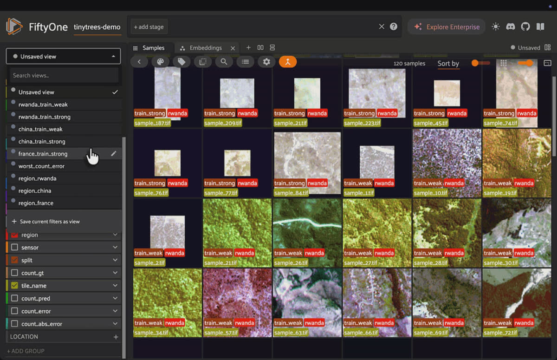Click the ADD GROUP link

(26, 351)
